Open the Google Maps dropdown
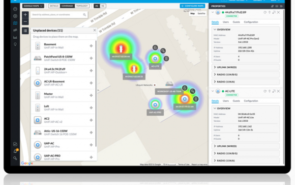295x185 pixels. point(33,6)
